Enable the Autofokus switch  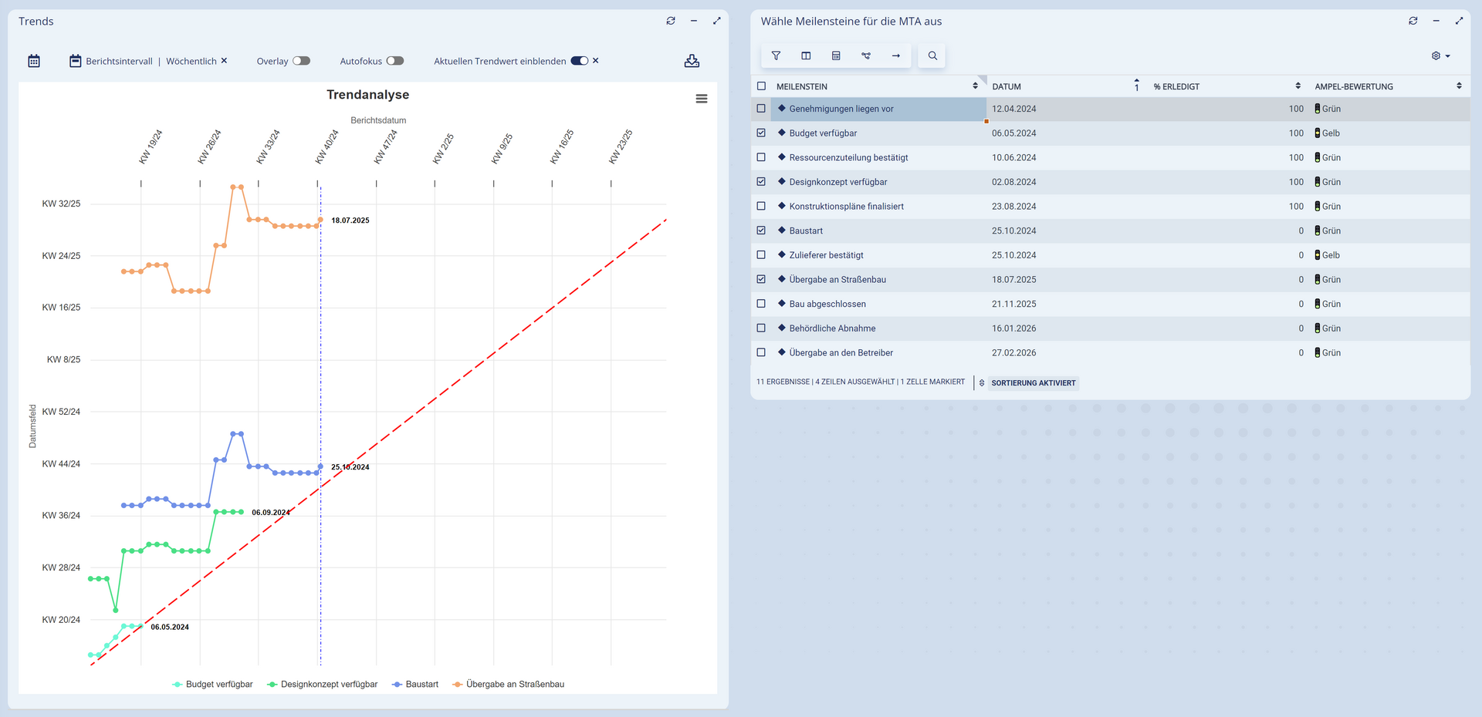(x=395, y=61)
